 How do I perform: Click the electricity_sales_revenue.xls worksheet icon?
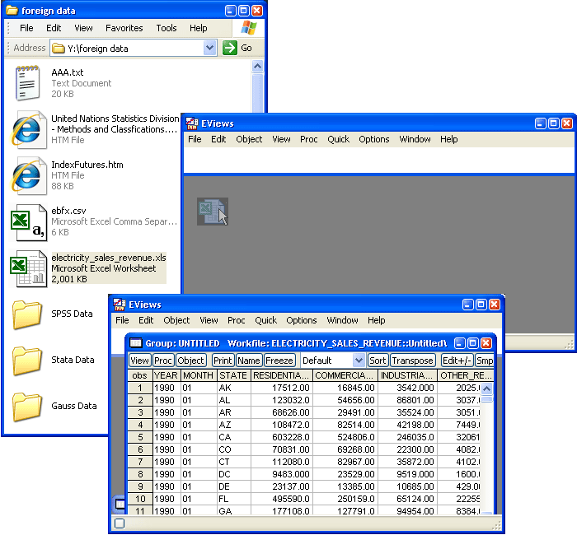pyautogui.click(x=28, y=268)
